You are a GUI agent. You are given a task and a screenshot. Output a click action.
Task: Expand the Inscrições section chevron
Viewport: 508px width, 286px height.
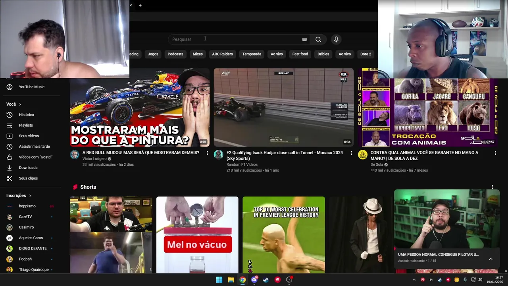tap(30, 195)
